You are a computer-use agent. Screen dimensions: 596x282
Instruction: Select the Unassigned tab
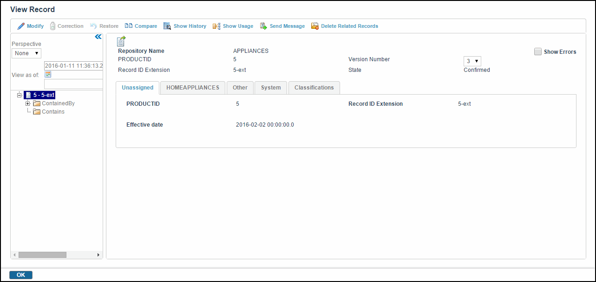click(x=138, y=88)
